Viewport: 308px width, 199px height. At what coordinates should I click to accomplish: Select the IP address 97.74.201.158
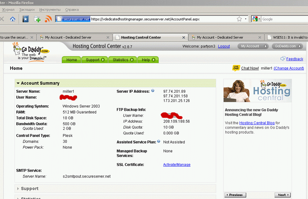[x=176, y=96]
